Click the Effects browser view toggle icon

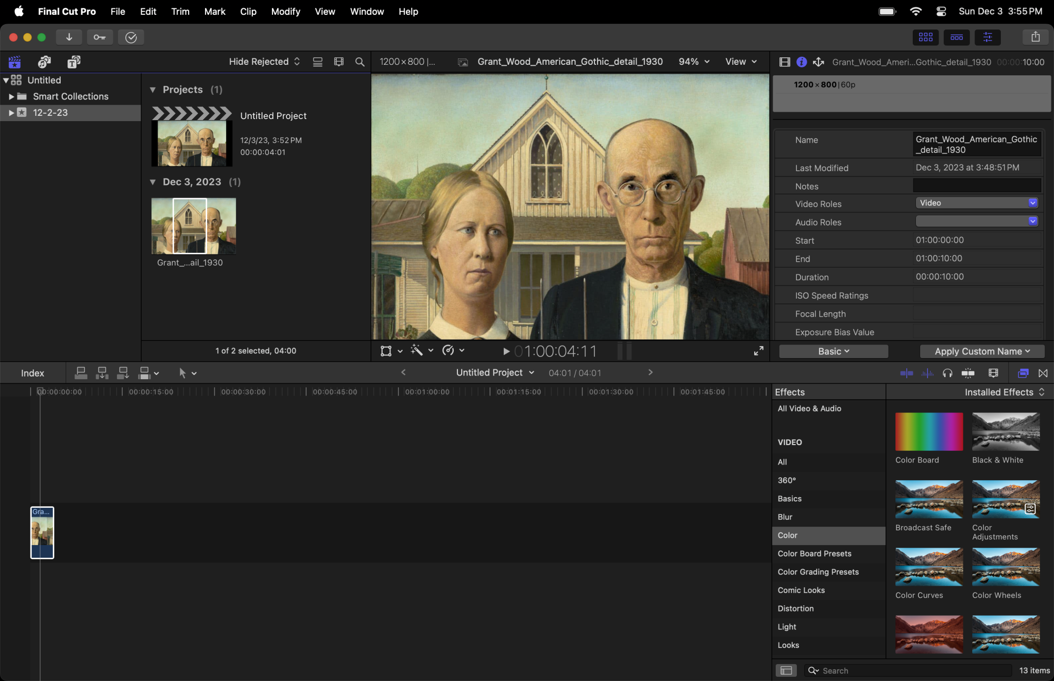click(786, 670)
